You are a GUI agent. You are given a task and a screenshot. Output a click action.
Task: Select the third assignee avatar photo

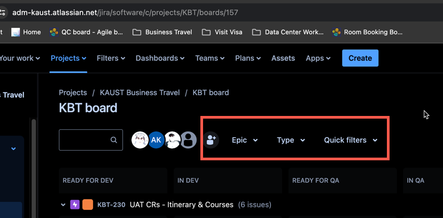coord(173,140)
